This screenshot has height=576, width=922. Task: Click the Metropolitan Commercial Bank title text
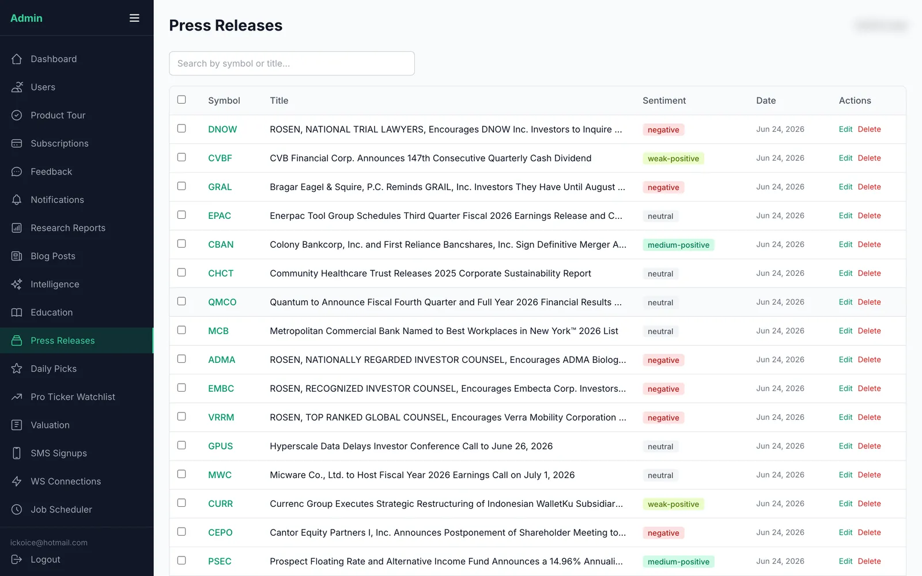444,331
